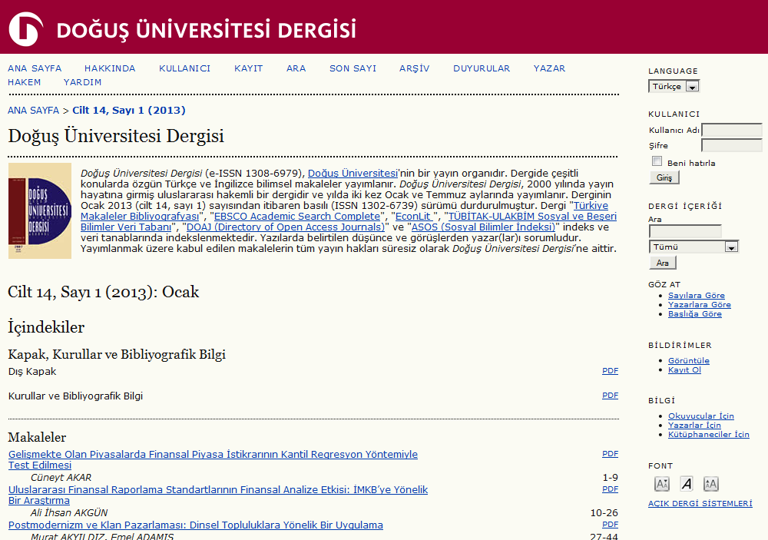Open the Kütüphaneciler İçin info link
768x540 pixels.
pos(708,435)
